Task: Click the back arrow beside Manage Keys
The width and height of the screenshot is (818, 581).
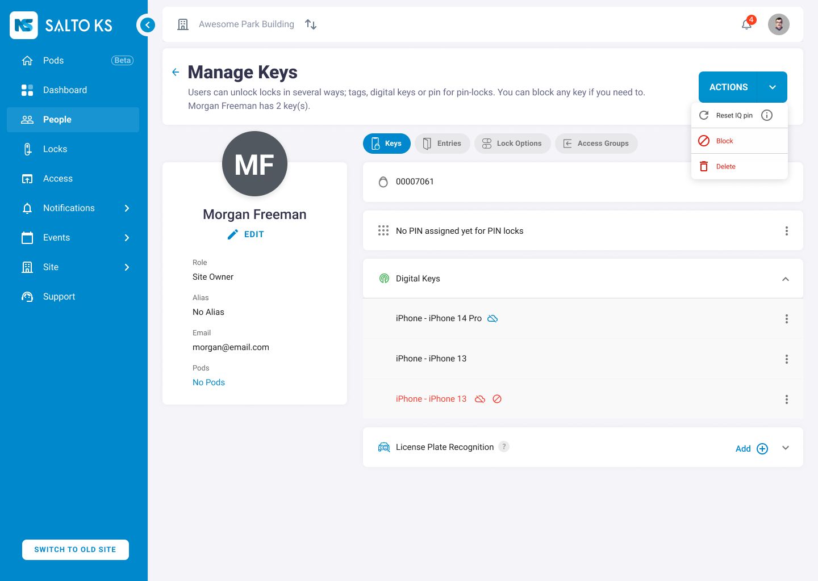Action: click(176, 72)
